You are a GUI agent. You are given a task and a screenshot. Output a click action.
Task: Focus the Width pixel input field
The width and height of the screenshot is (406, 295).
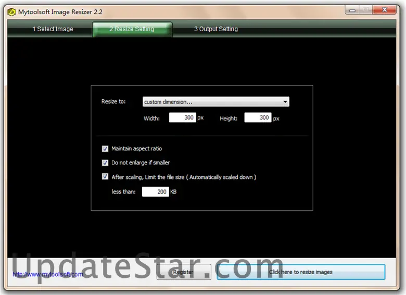click(x=182, y=118)
